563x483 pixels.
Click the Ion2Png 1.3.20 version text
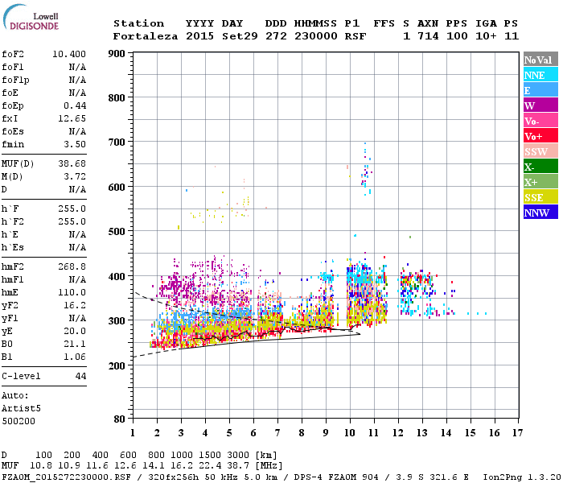522,477
